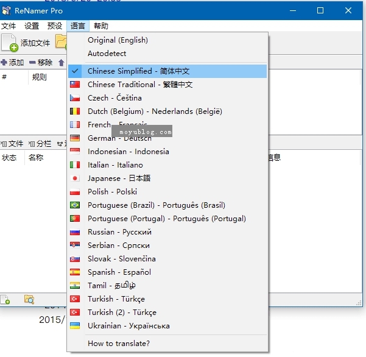Click the Belgium flag icon
Screen dimensions: 366x357
[75, 111]
